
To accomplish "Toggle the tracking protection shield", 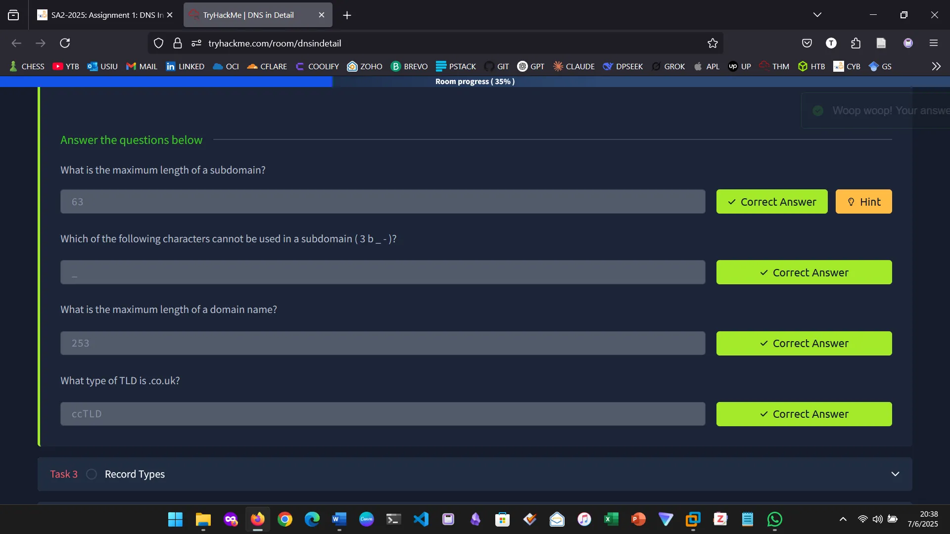I will coord(158,43).
